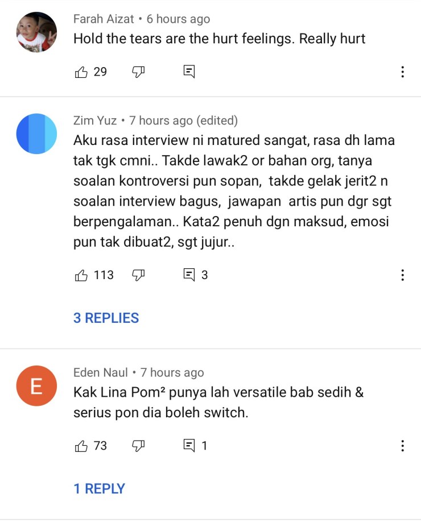Expand the 1 REPLY thread
421x523 pixels.
point(99,489)
